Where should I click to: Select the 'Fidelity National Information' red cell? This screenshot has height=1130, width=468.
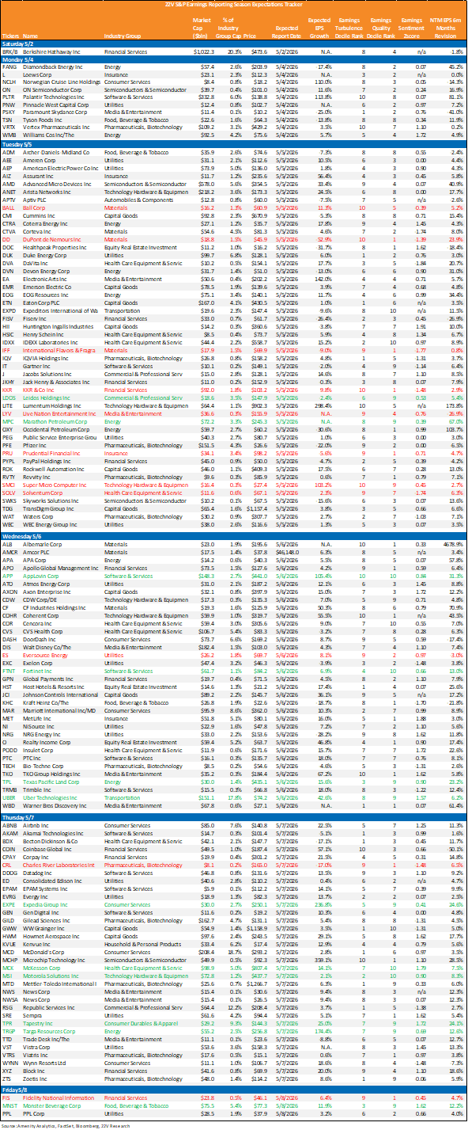(x=60, y=1097)
